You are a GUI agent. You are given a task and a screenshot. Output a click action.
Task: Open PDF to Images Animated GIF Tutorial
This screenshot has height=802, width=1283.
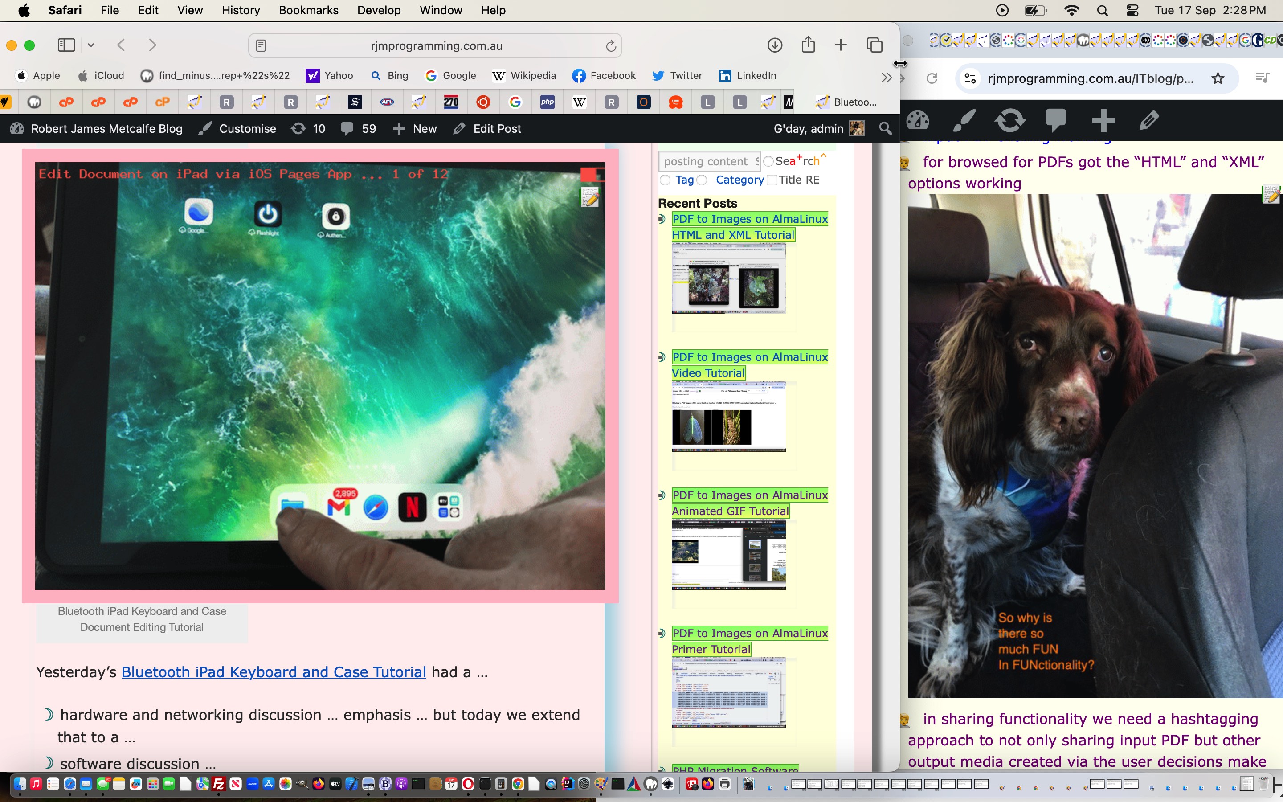[750, 503]
